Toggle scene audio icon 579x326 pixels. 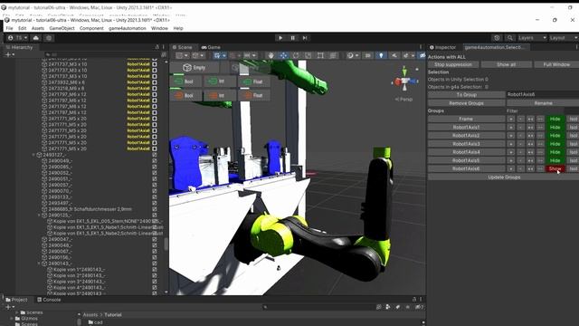click(x=394, y=55)
